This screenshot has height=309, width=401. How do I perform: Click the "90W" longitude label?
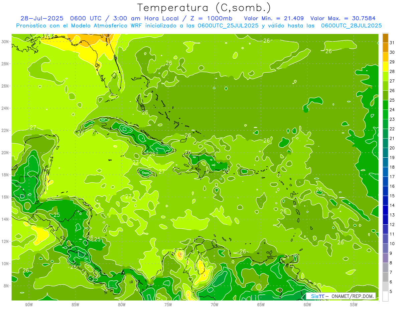(x=29, y=305)
